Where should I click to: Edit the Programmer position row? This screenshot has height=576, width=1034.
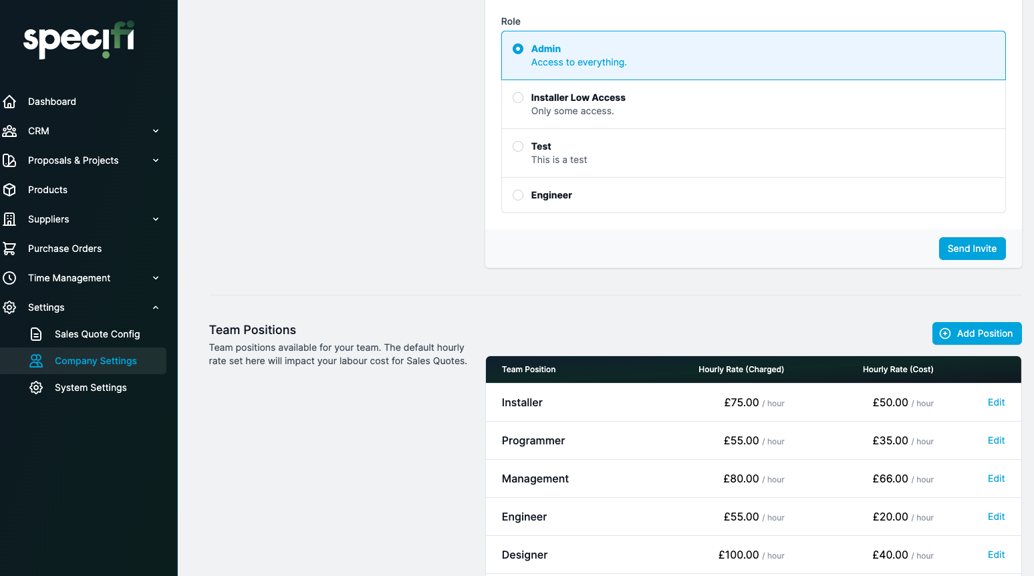tap(996, 440)
